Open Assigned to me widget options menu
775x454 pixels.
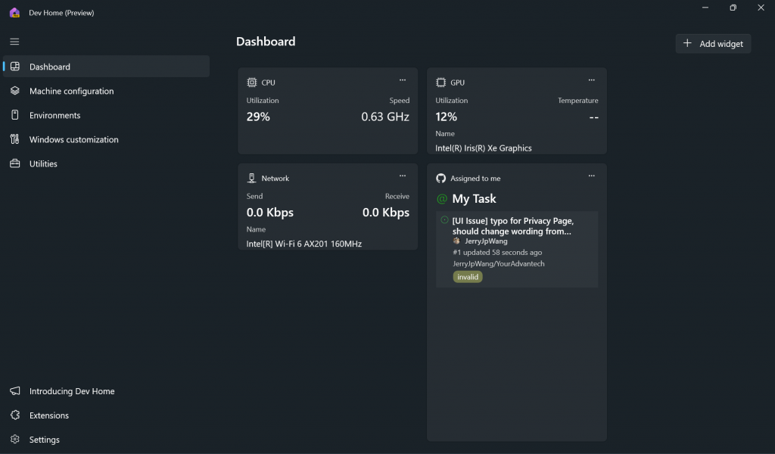click(x=592, y=176)
